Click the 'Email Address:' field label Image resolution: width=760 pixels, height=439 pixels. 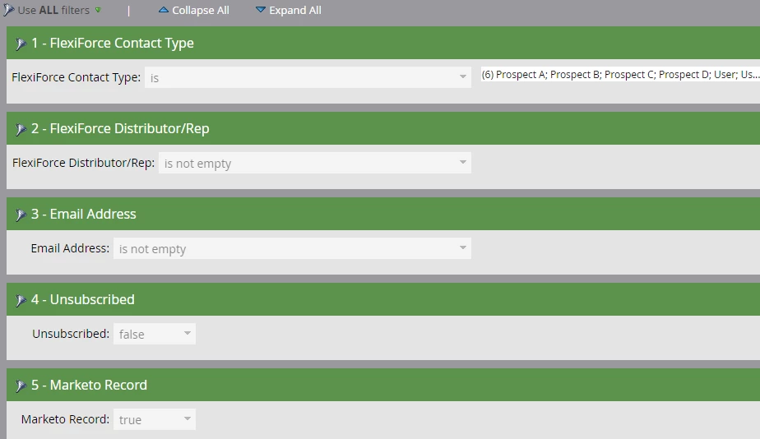click(x=70, y=248)
